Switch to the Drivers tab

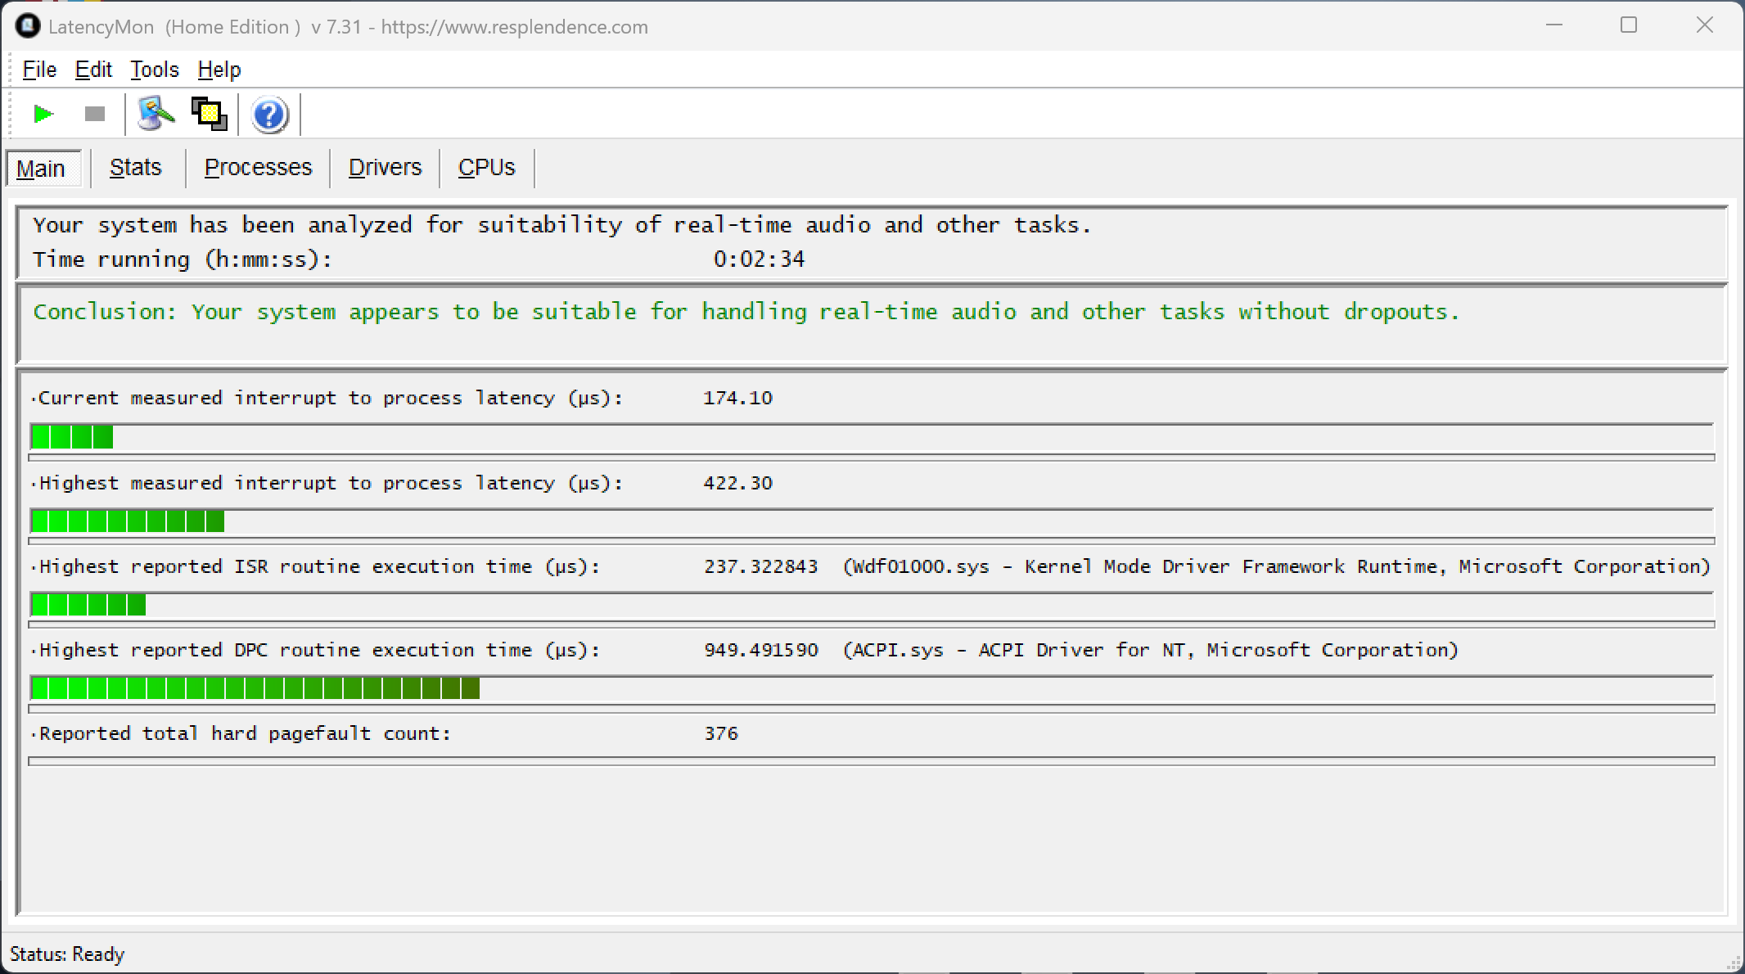385,168
